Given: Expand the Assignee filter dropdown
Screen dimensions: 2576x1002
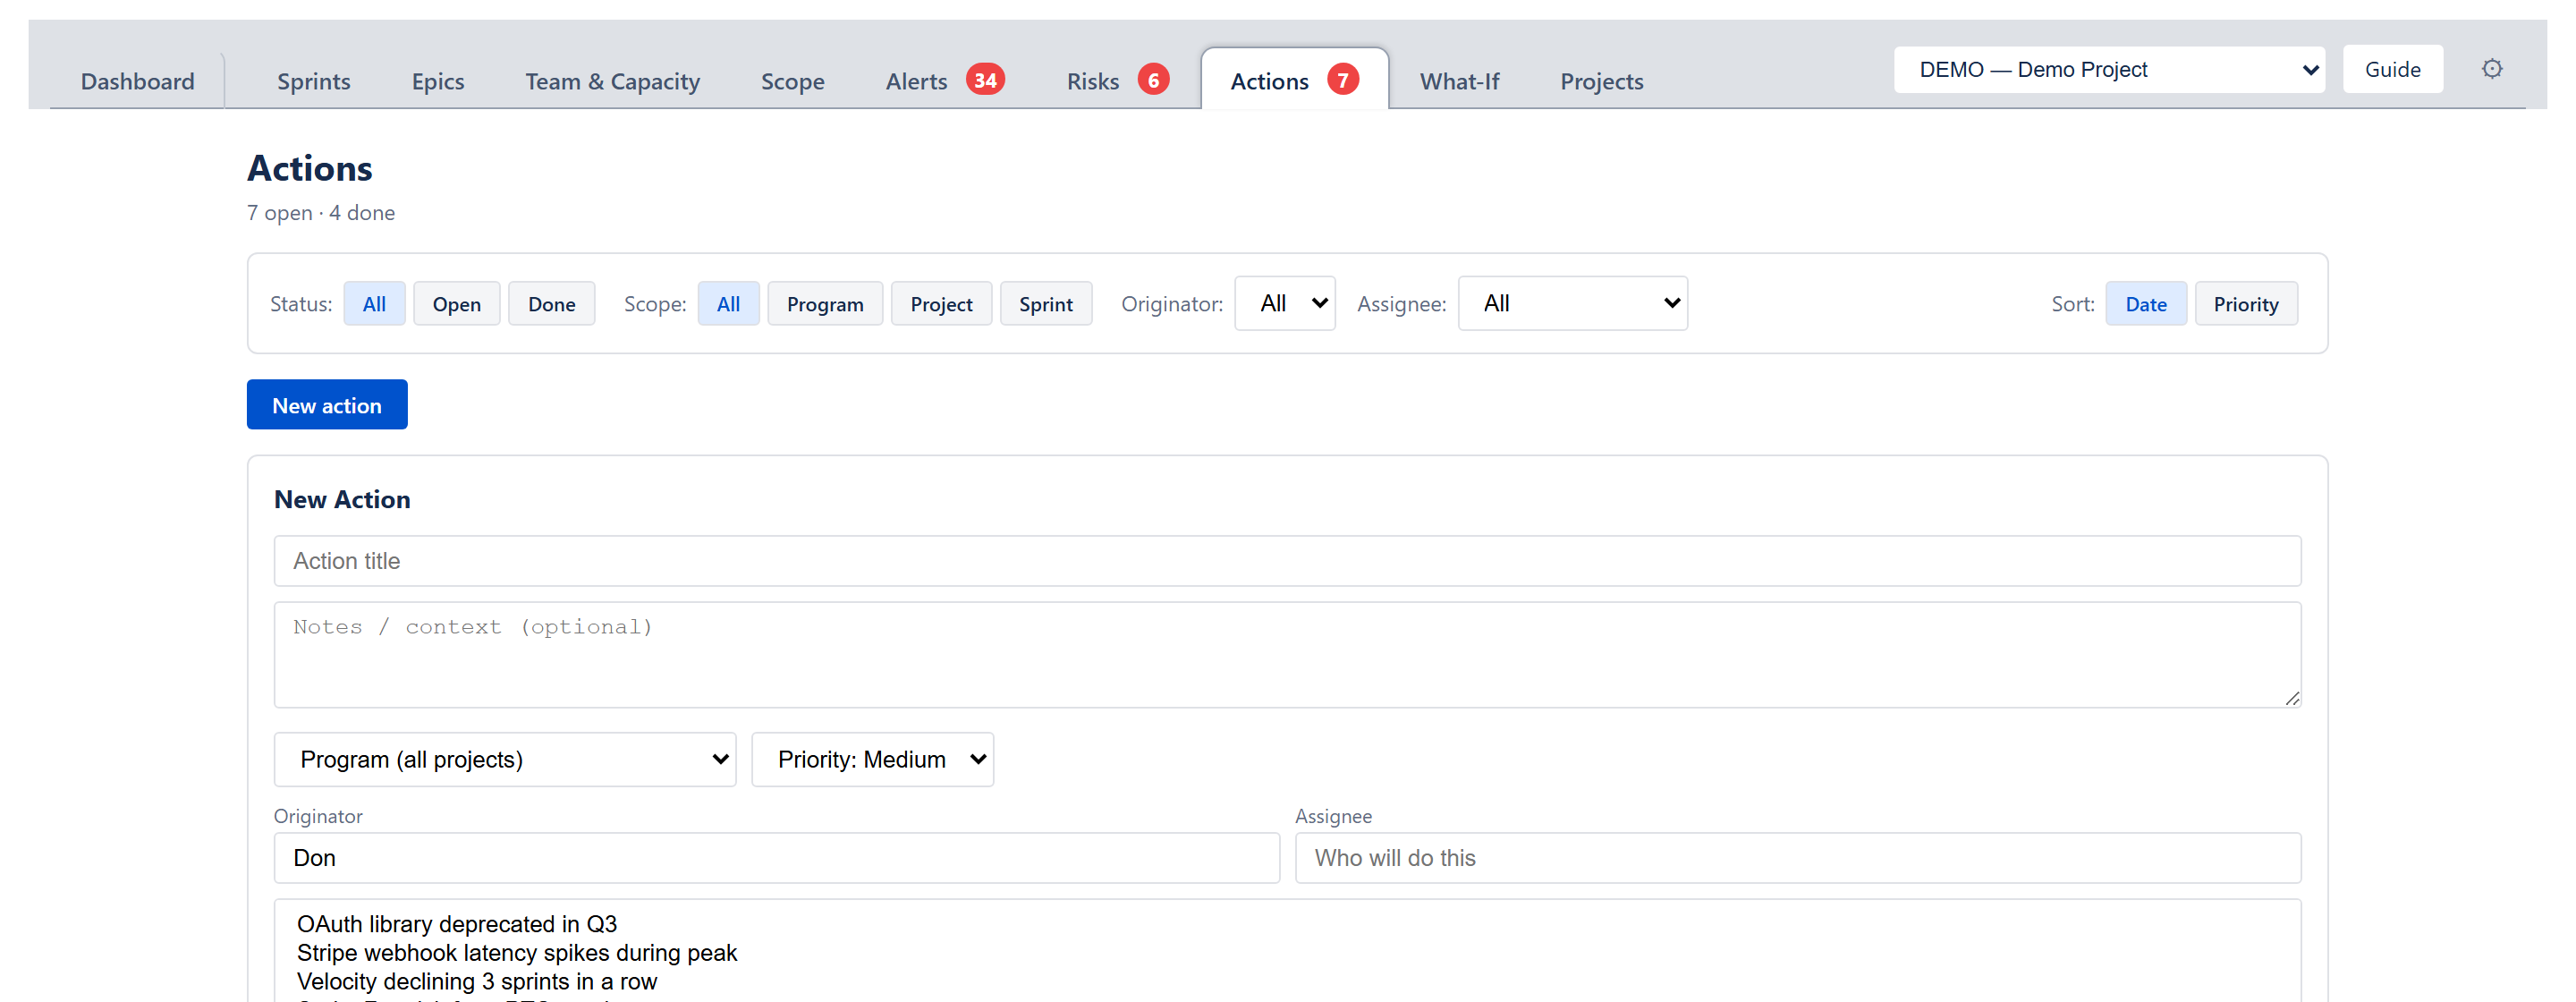Looking at the screenshot, I should coord(1573,303).
